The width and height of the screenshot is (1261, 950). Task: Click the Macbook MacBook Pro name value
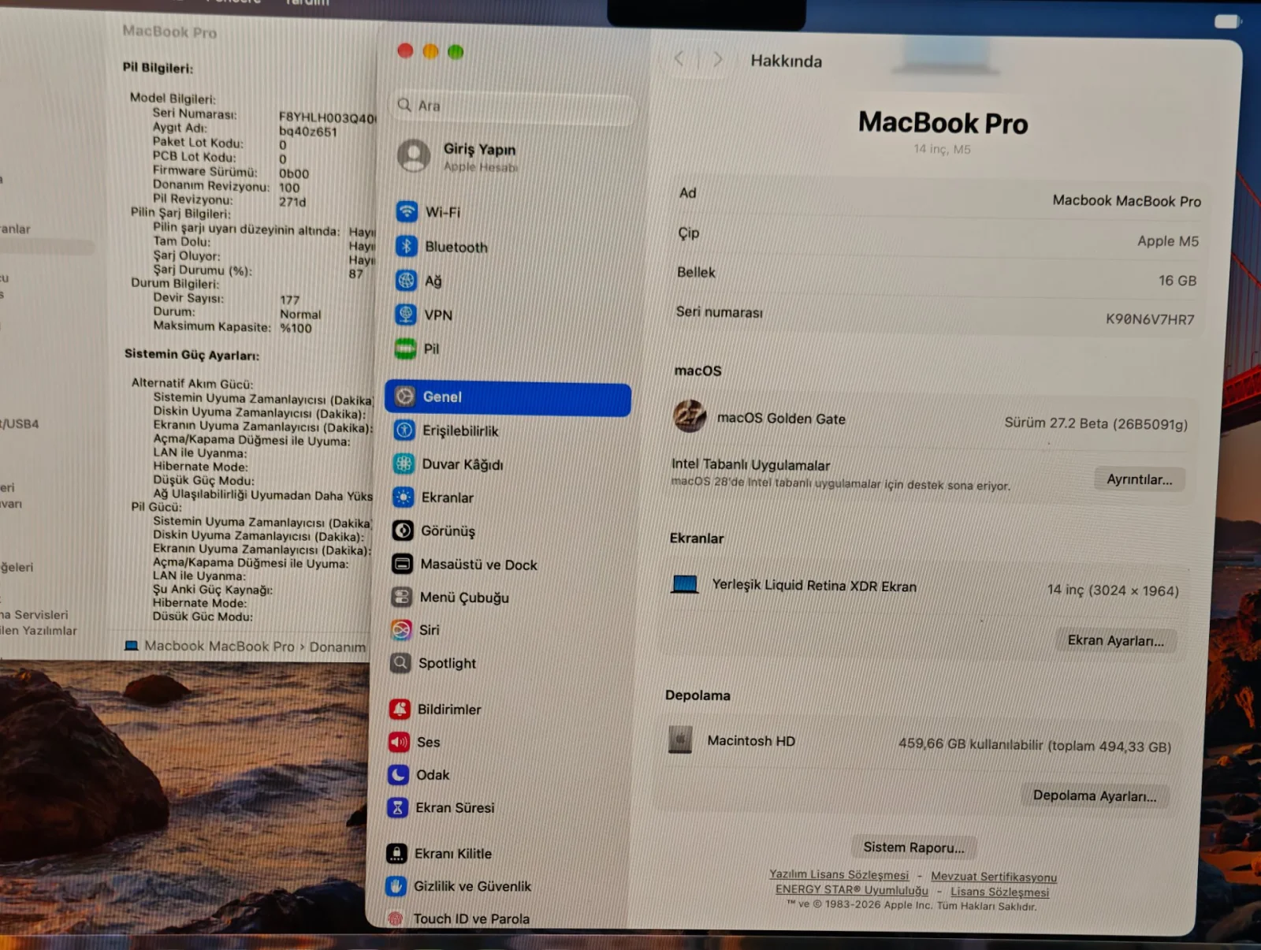(x=1126, y=201)
